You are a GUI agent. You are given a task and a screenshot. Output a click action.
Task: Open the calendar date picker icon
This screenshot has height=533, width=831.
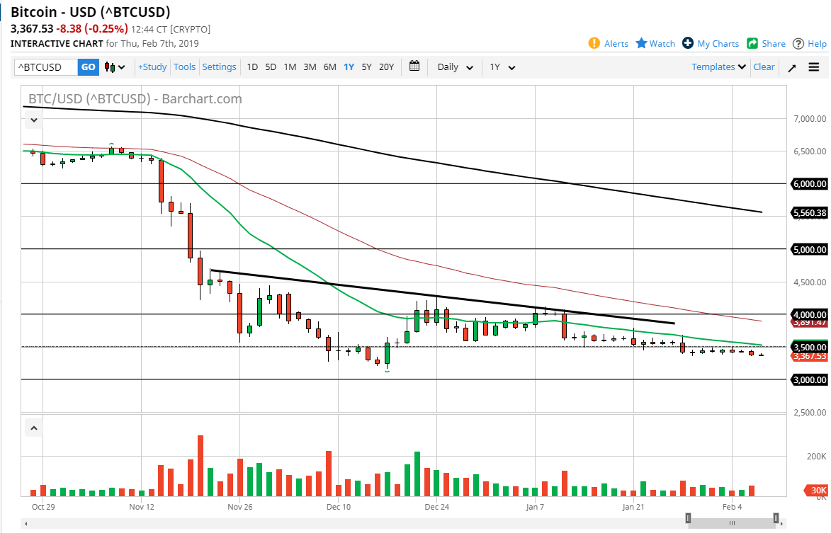click(x=414, y=67)
